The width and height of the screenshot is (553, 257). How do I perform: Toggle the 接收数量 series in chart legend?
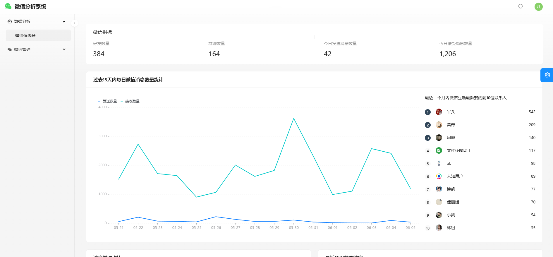(x=130, y=101)
